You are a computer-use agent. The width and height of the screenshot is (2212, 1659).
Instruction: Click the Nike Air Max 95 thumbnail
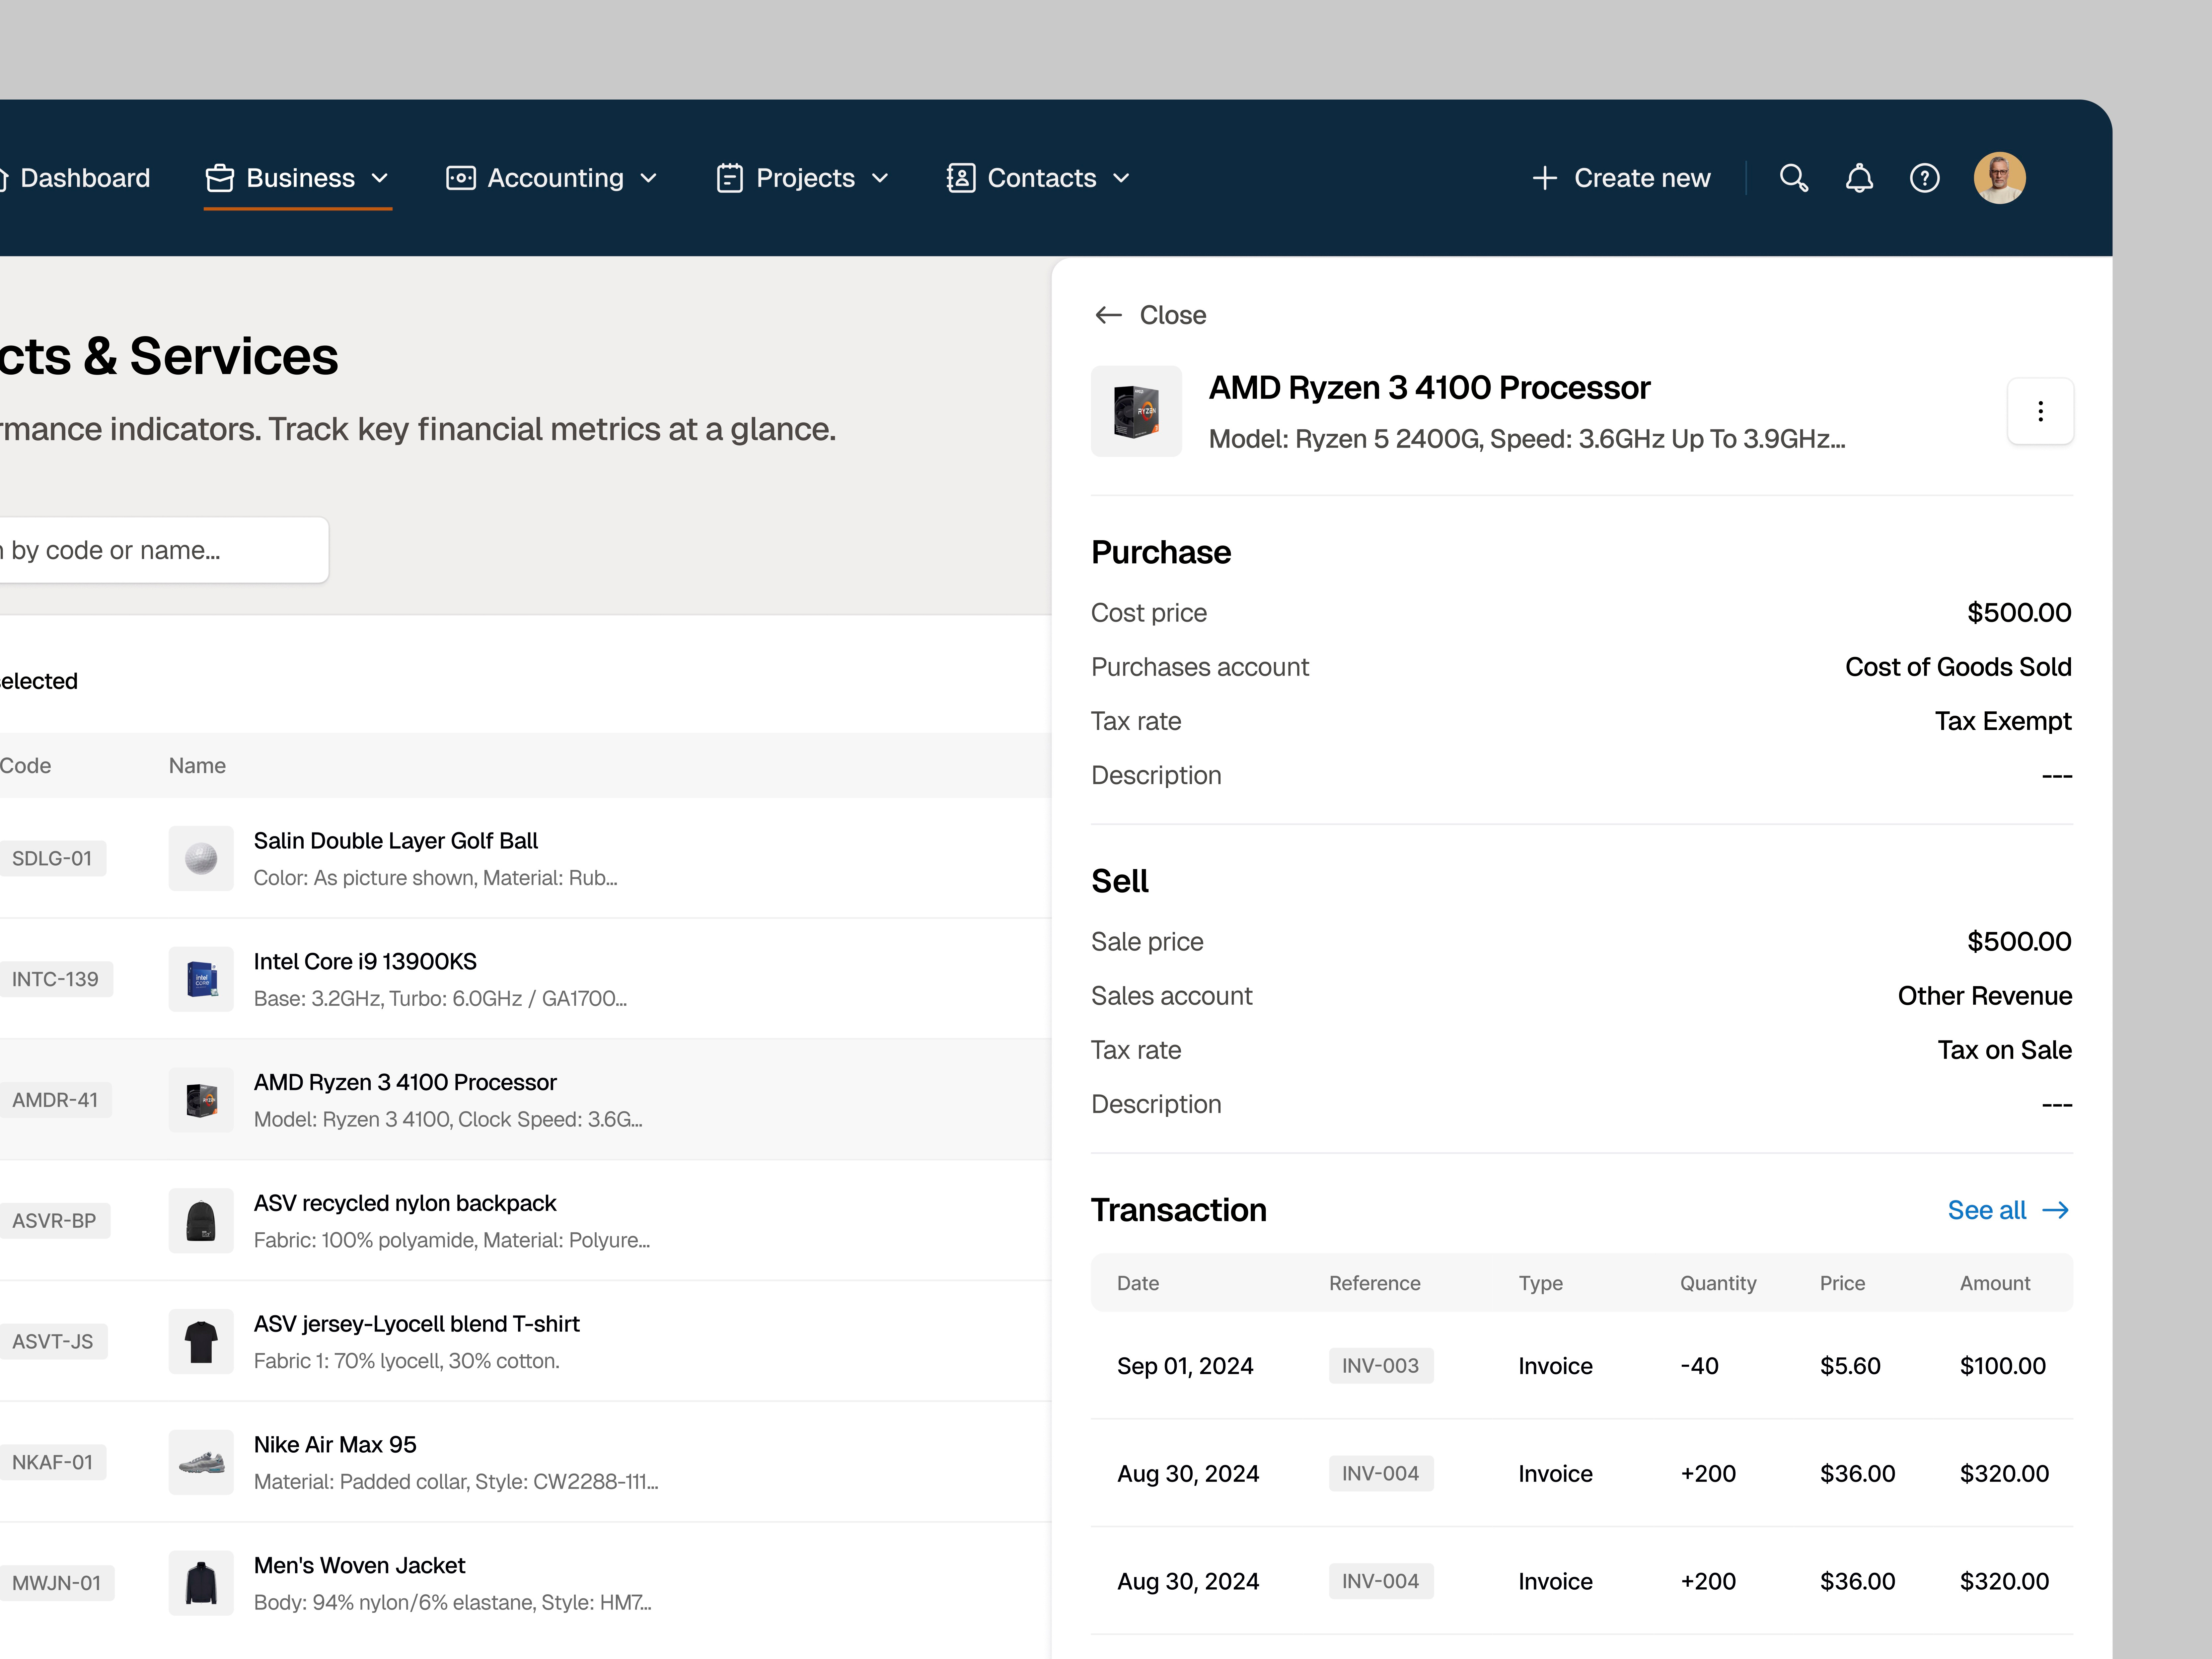[x=201, y=1462]
